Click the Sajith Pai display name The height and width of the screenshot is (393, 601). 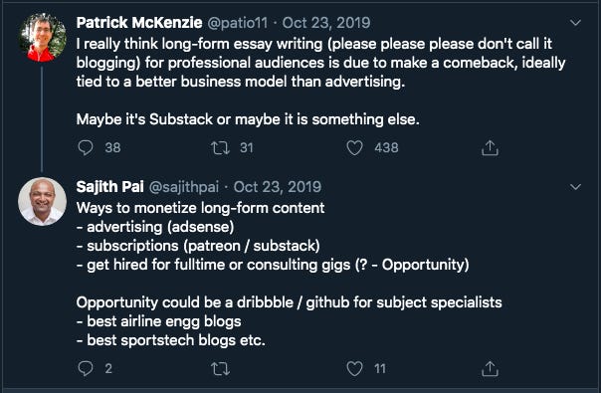pyautogui.click(x=110, y=187)
